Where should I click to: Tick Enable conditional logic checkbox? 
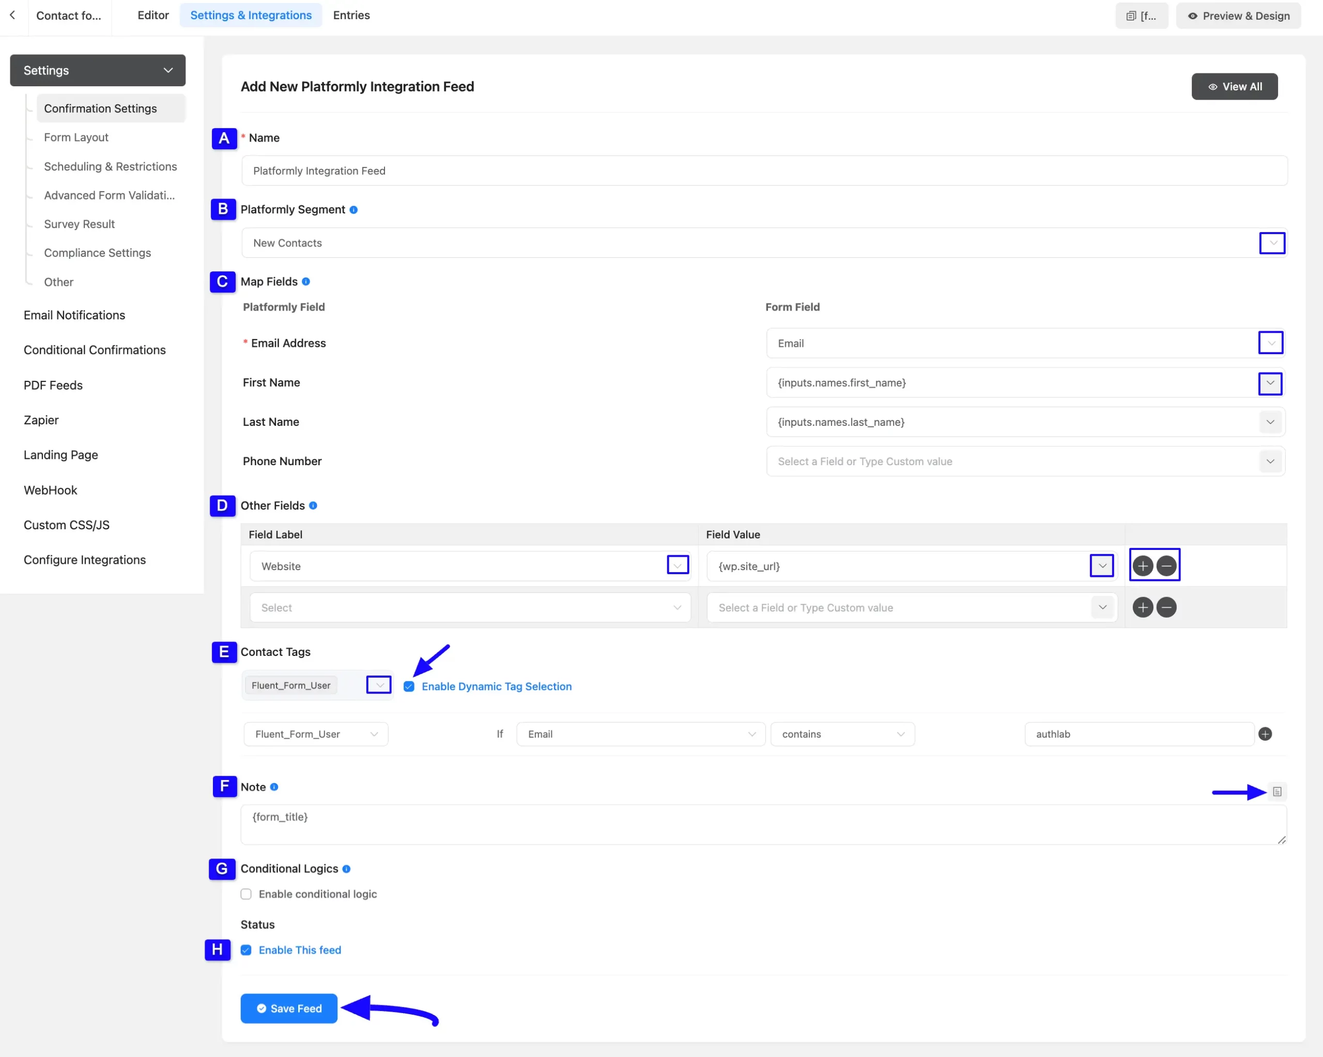click(x=246, y=894)
